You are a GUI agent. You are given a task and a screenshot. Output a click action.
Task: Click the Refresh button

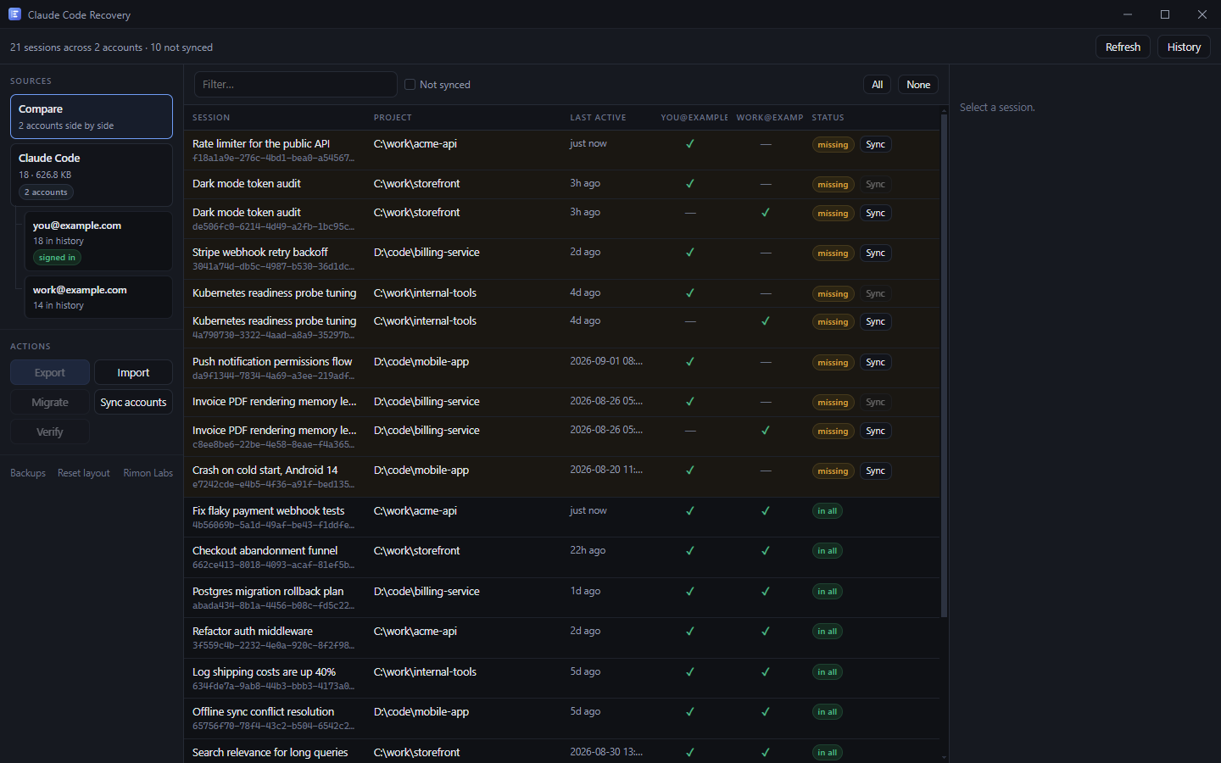1123,47
